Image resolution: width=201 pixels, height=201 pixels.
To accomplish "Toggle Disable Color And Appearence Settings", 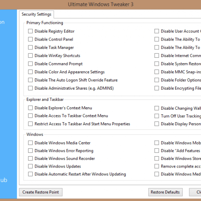I will pos(30,72).
